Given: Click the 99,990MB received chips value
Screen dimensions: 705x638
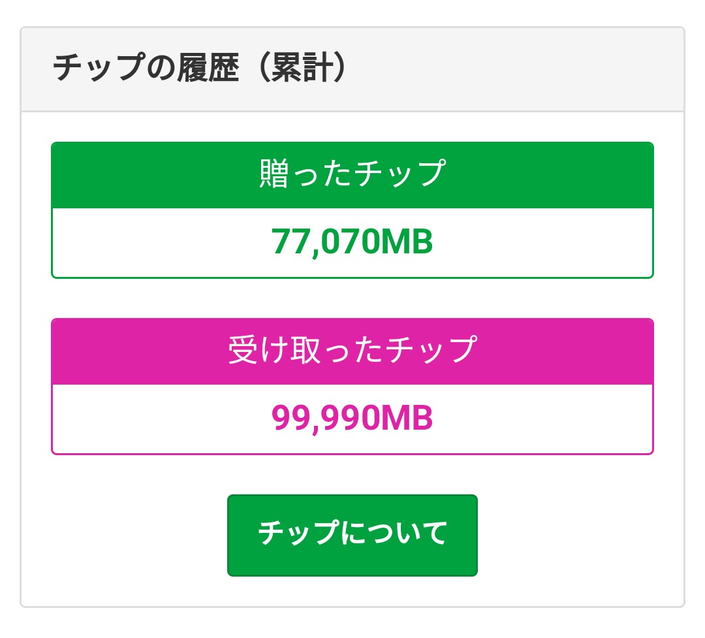Looking at the screenshot, I should [352, 419].
